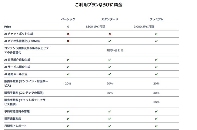197x130 pixels.
Task: Click Standard checkmark for 世界通貨対応
Action: [x=109, y=118]
